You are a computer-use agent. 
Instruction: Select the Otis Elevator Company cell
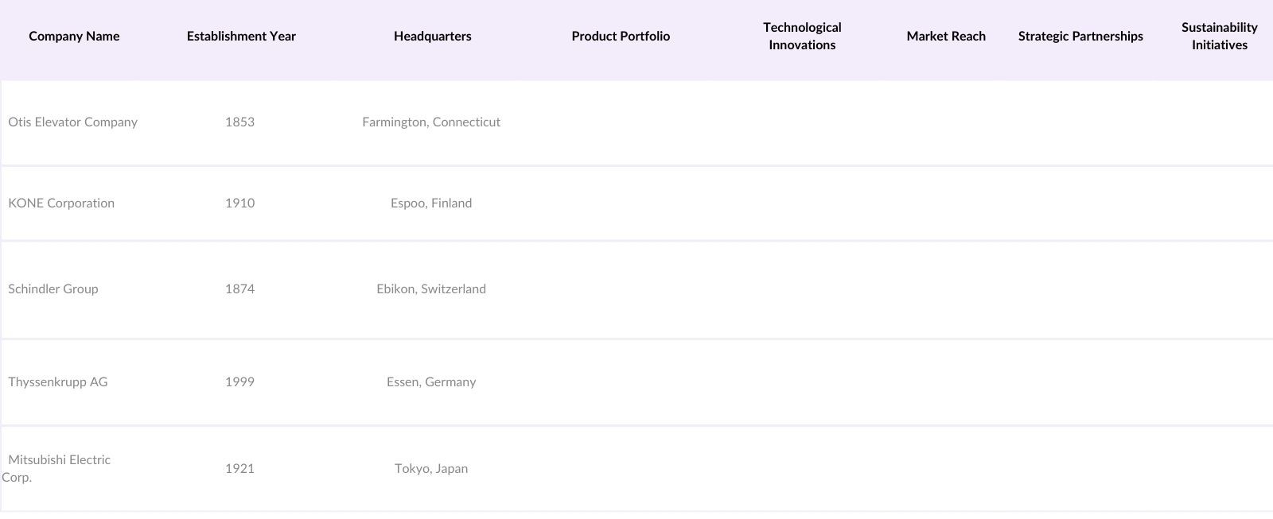[x=73, y=122]
